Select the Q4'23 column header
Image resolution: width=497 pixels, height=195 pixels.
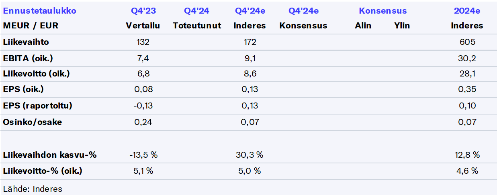pos(143,11)
